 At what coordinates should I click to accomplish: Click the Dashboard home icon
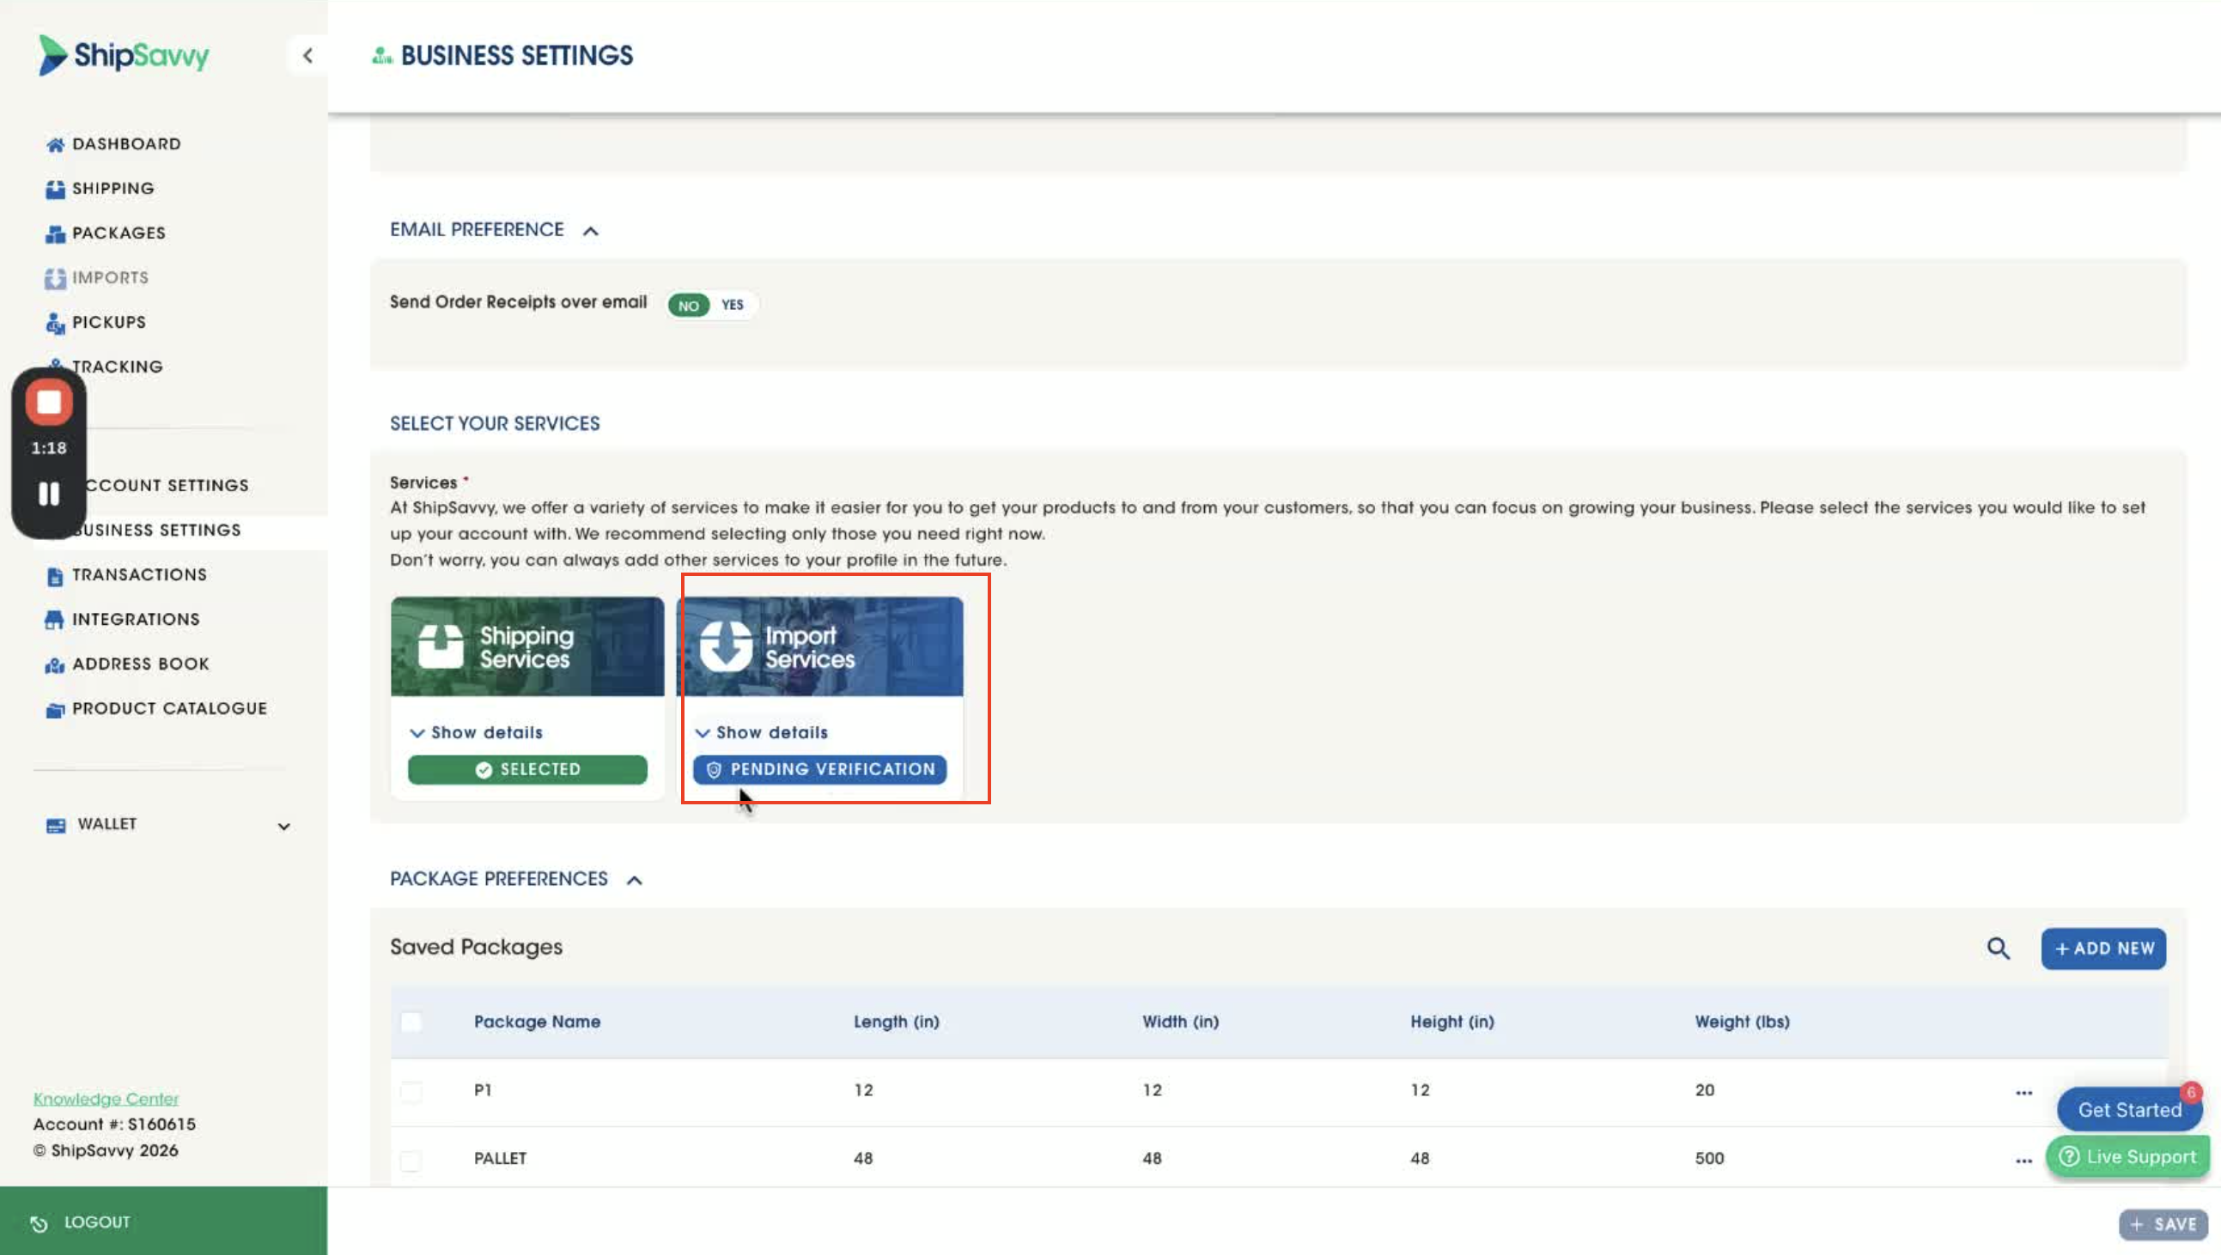click(55, 145)
